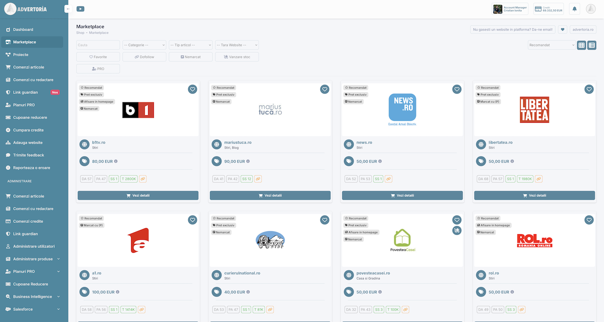Open Dashboard in the sidebar
The width and height of the screenshot is (604, 322).
pos(23,30)
